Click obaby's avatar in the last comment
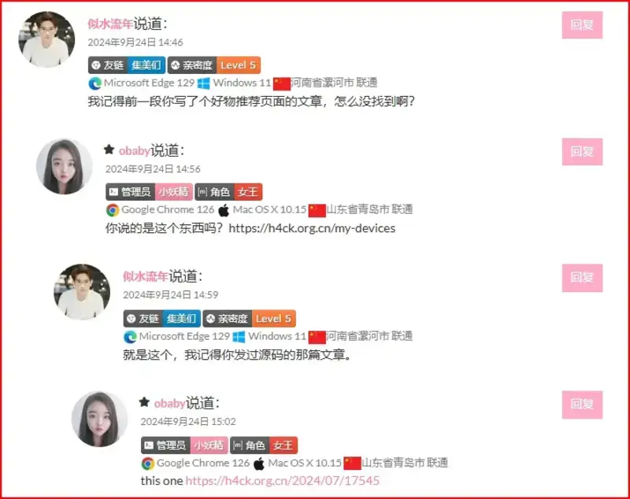The height and width of the screenshot is (499, 630). pos(100,419)
